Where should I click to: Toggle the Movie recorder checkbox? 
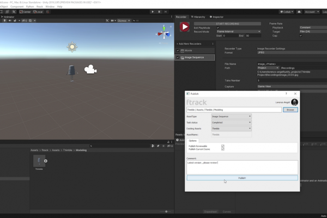178,51
